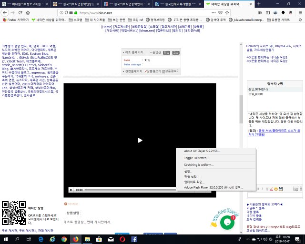Open the 네이버 블록 link
Screen dimensions: 305x244
pyautogui.click(x=254, y=216)
